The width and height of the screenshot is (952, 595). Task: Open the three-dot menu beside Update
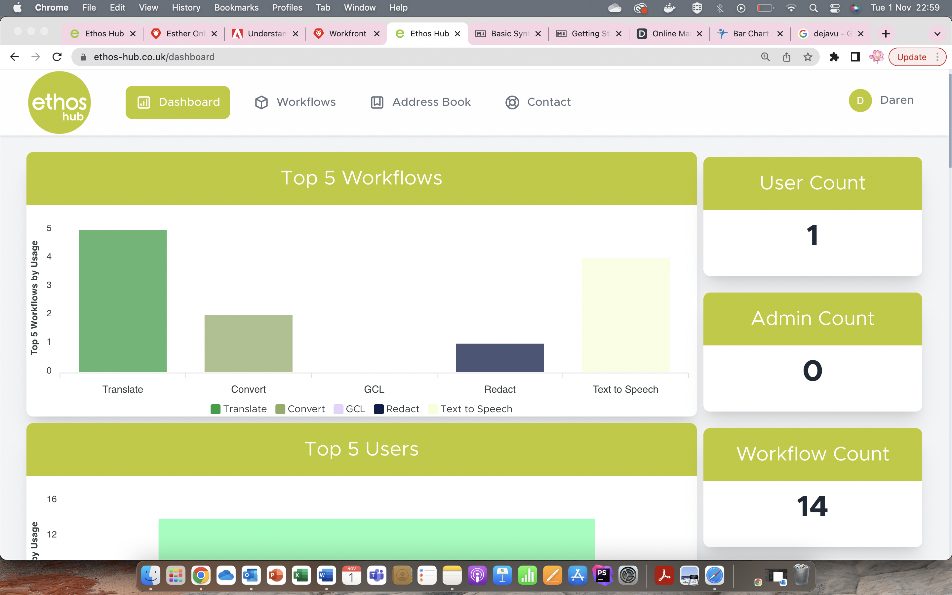coord(938,57)
